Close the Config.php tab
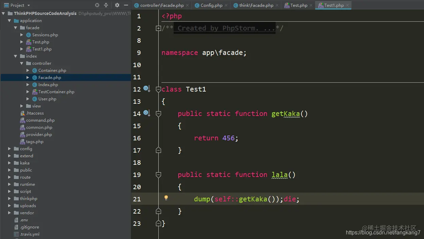The height and width of the screenshot is (239, 424). (226, 5)
